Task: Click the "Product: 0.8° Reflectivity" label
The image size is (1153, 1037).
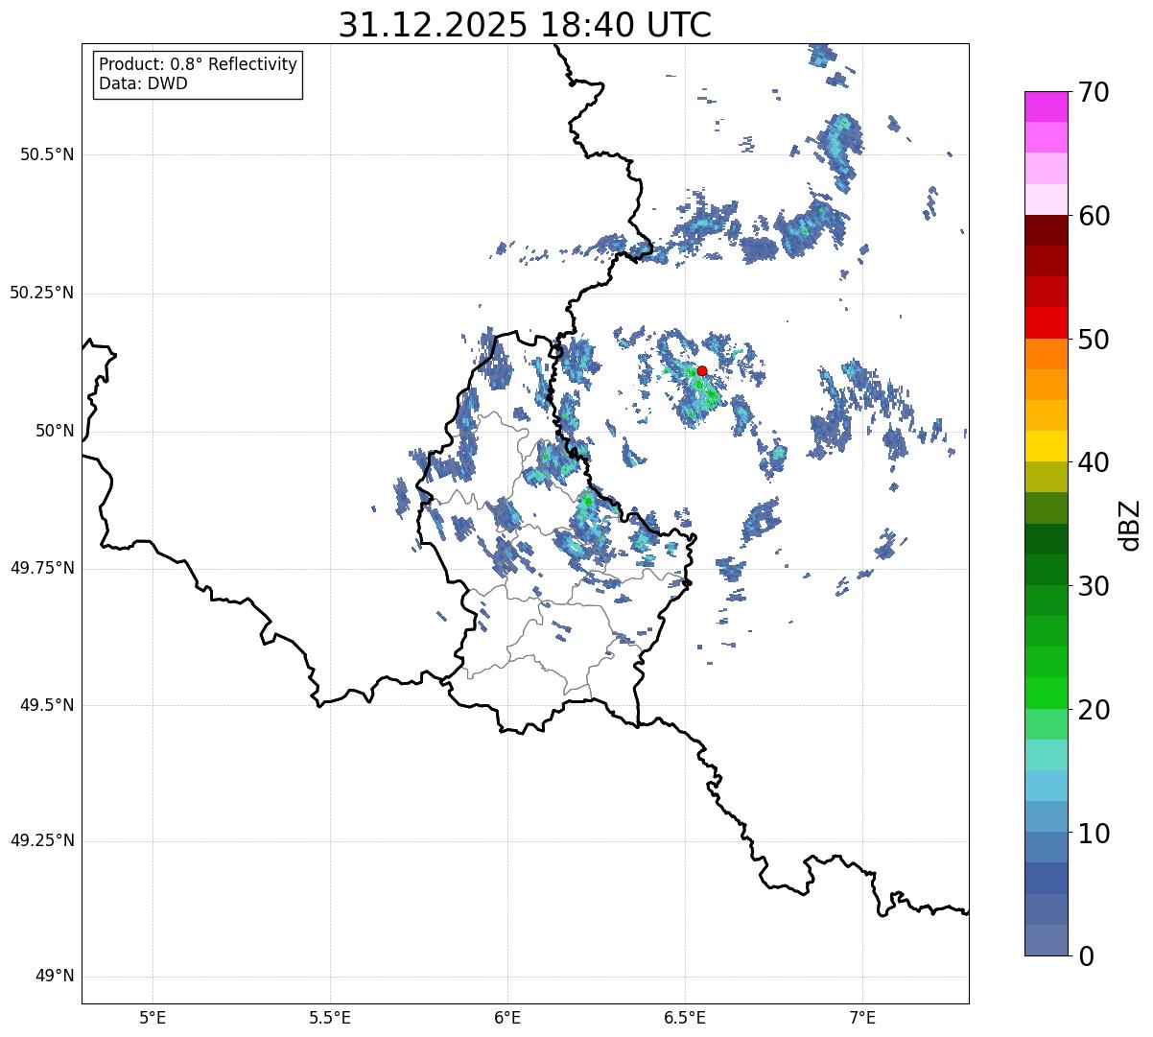Action: coord(199,64)
